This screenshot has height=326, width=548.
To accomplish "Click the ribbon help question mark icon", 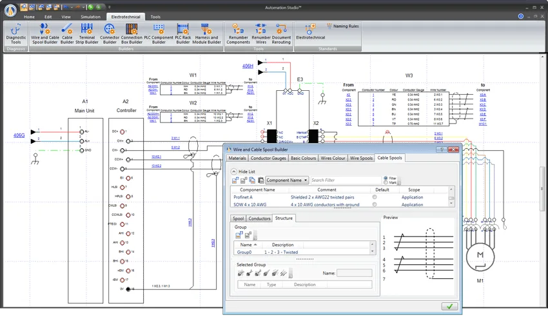I will pos(521,16).
